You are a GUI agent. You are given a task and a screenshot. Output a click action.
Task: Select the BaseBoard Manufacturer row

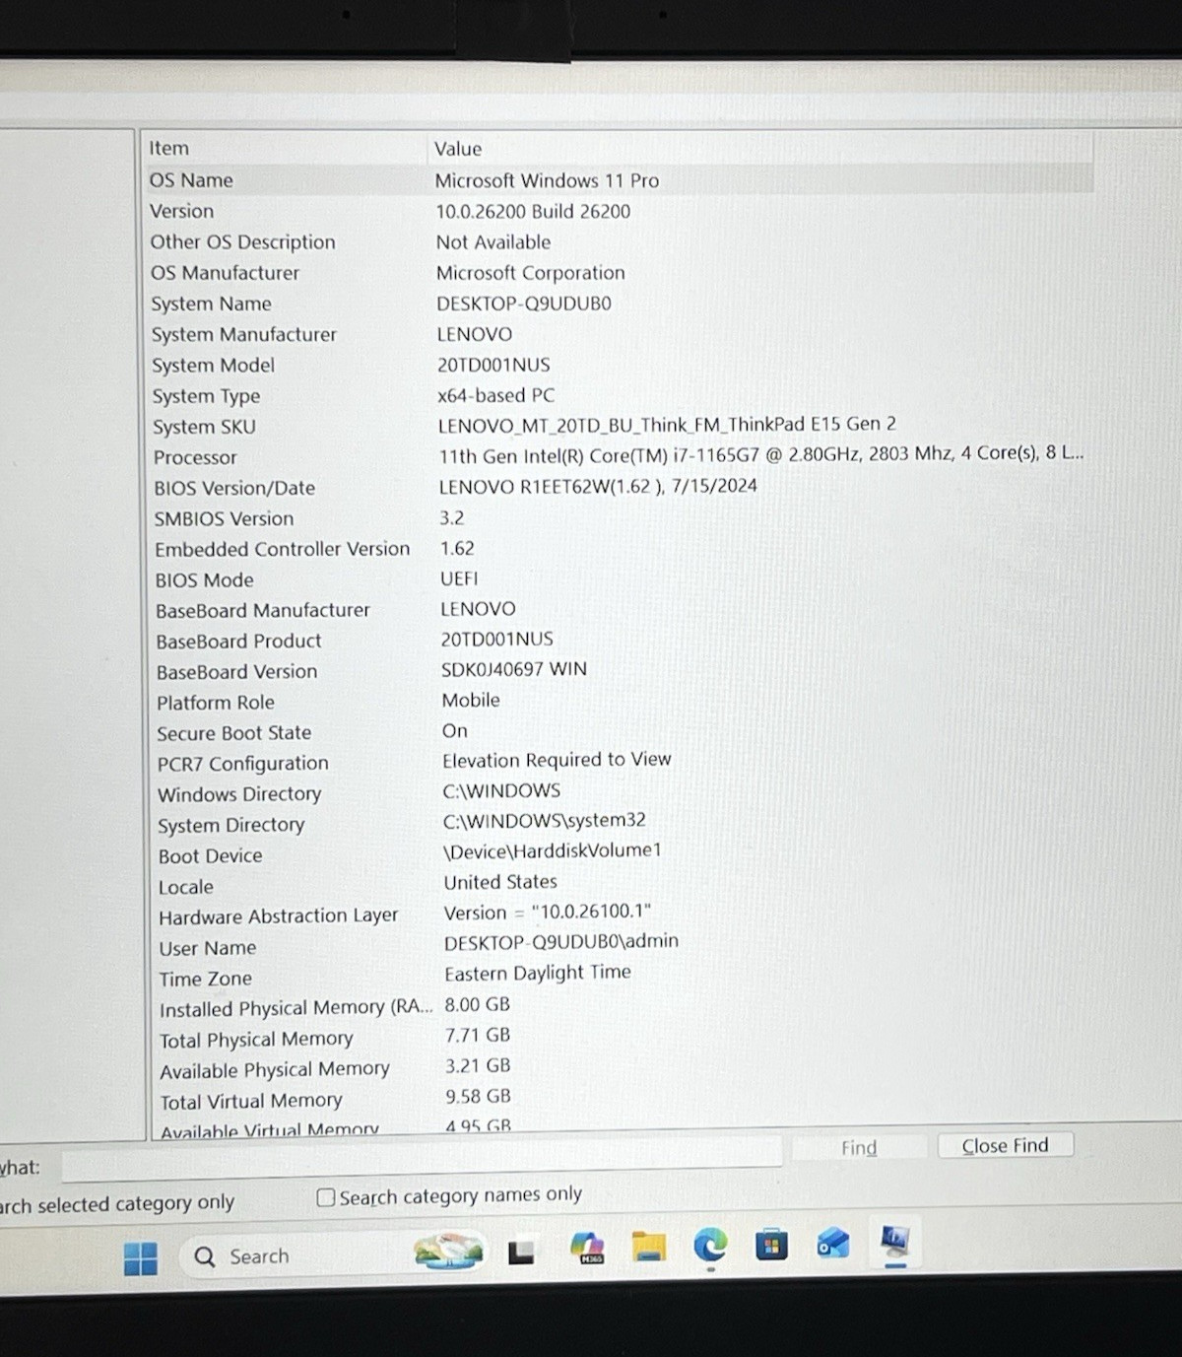click(619, 609)
